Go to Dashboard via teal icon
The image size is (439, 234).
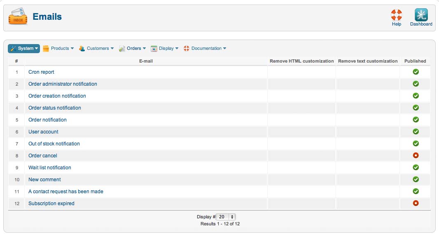[421, 15]
